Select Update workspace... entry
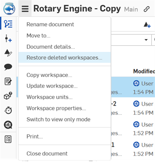The height and width of the screenshot is (165, 155). (65, 86)
